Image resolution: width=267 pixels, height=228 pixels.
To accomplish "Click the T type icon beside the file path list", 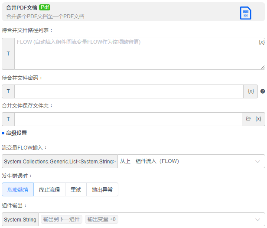I will click(x=8, y=54).
